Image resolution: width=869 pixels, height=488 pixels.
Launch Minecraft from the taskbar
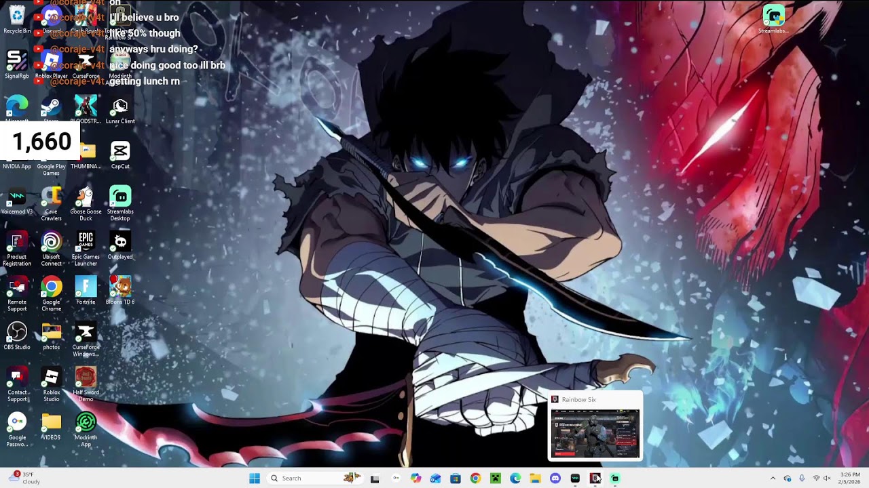click(496, 479)
